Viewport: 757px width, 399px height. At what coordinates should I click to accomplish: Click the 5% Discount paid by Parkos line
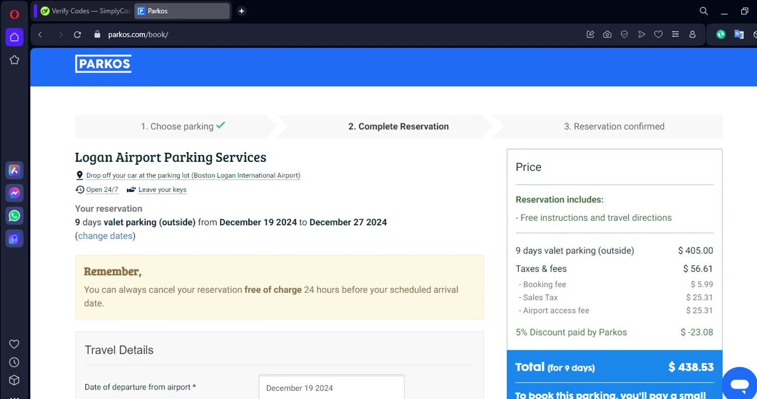[614, 332]
